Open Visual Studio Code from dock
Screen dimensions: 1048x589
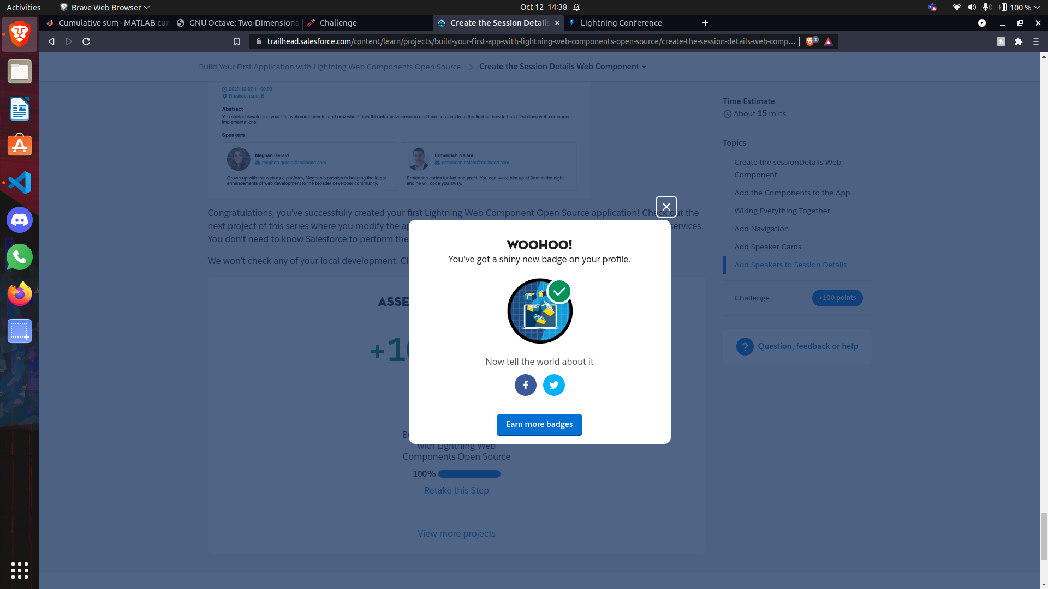[20, 183]
